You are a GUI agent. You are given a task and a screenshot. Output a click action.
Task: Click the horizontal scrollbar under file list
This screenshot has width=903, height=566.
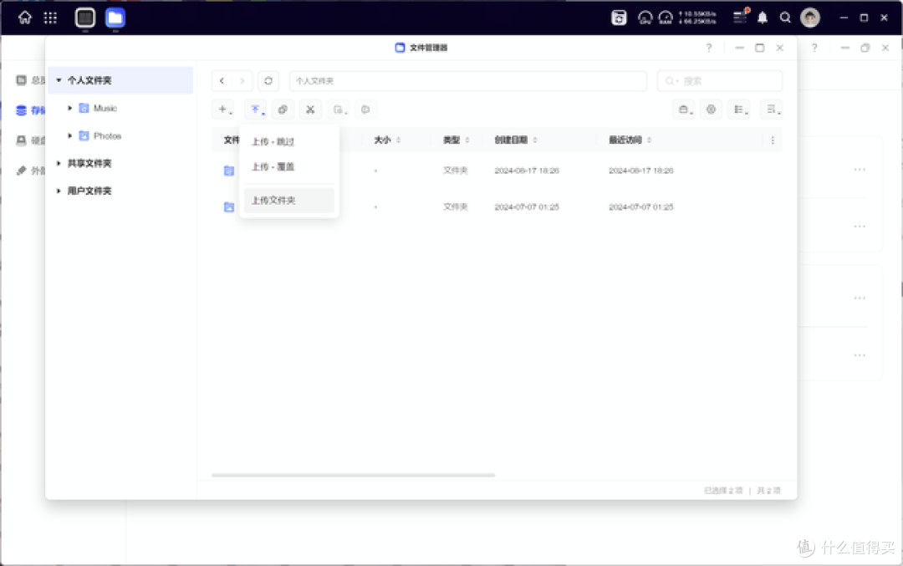pos(353,475)
